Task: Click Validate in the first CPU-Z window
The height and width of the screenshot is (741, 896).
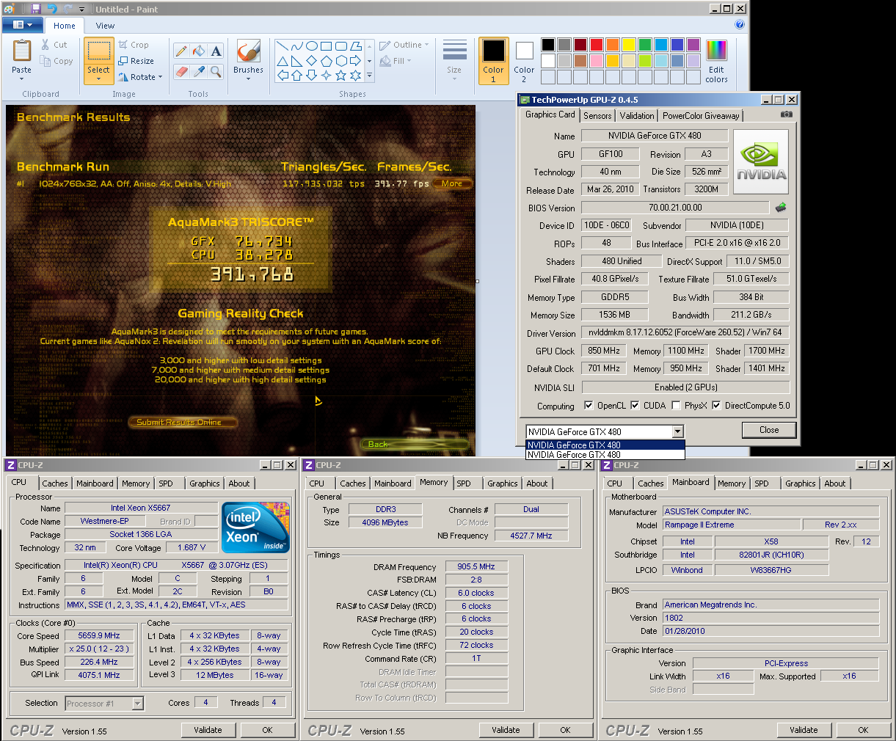Action: tap(208, 730)
